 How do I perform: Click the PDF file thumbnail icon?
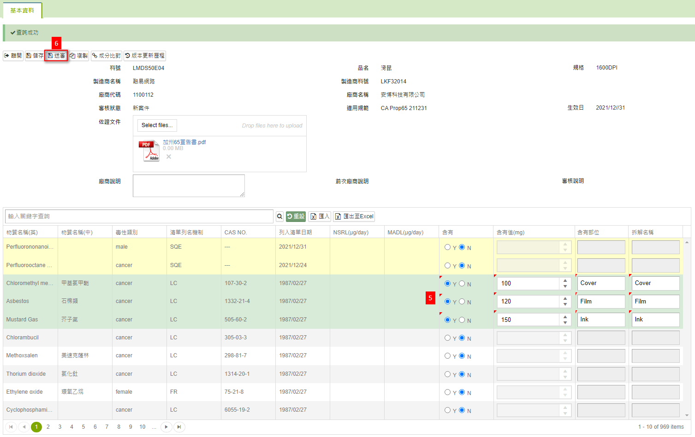click(x=149, y=151)
